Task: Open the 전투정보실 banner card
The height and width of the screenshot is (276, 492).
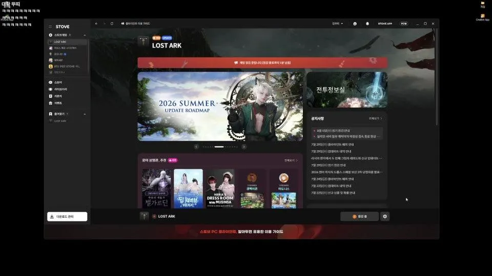Action: [347, 90]
